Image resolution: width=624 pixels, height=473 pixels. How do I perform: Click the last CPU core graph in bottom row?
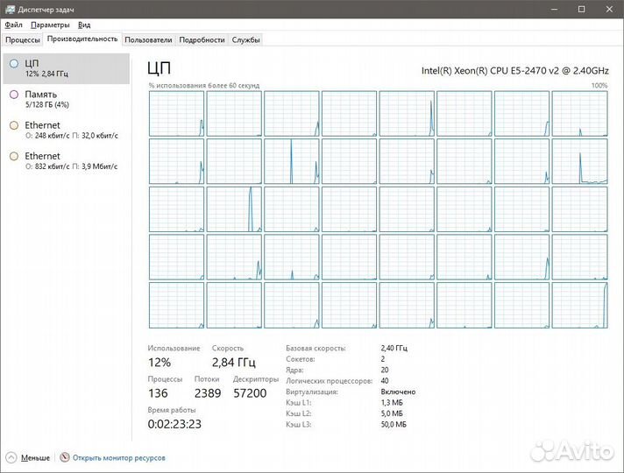coord(580,305)
